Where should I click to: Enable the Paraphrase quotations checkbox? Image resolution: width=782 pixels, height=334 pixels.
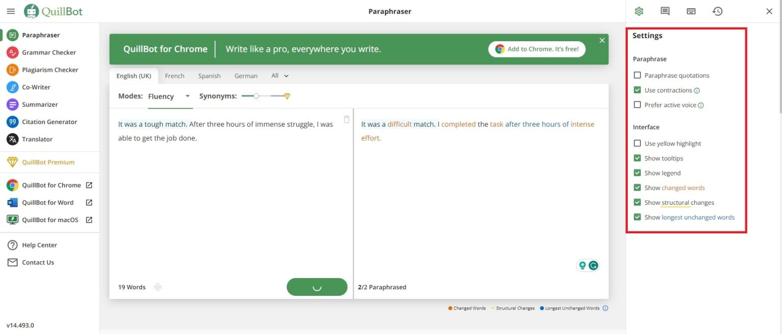click(637, 75)
